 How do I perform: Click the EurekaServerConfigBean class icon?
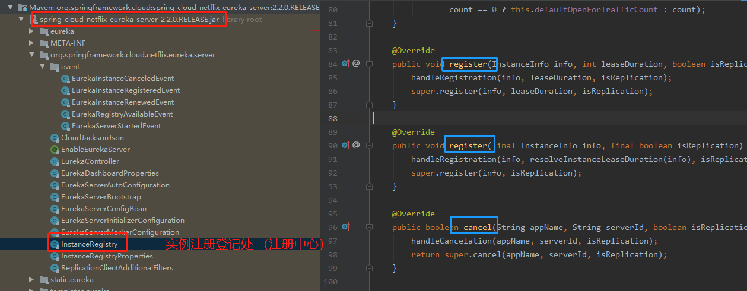pos(55,209)
